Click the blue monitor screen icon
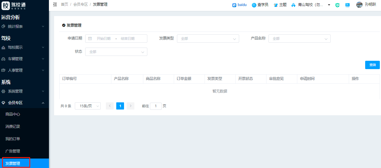This screenshot has width=381, height=168. (347, 5)
